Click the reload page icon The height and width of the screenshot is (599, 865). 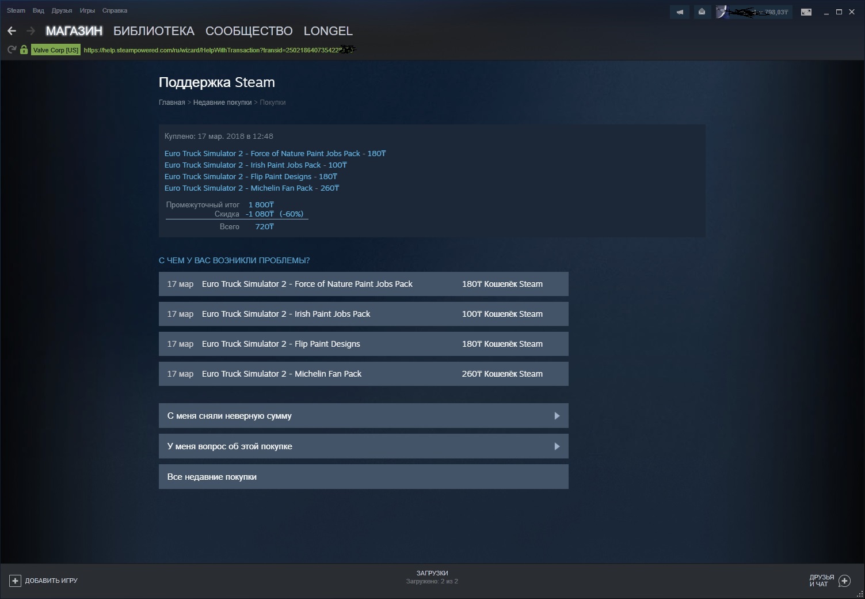tap(12, 50)
